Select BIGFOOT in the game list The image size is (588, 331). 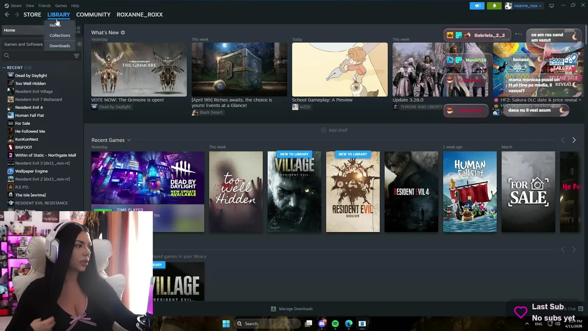pos(24,147)
